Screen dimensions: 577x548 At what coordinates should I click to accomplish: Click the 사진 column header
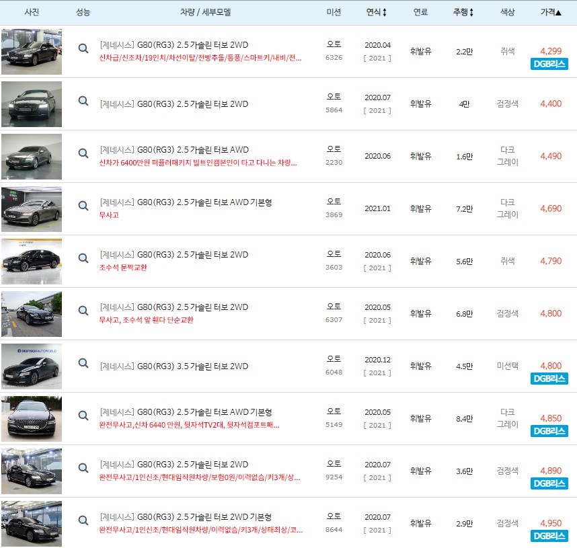pyautogui.click(x=32, y=12)
